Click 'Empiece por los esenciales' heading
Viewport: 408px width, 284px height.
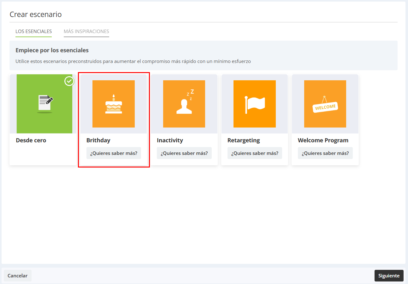(x=52, y=50)
